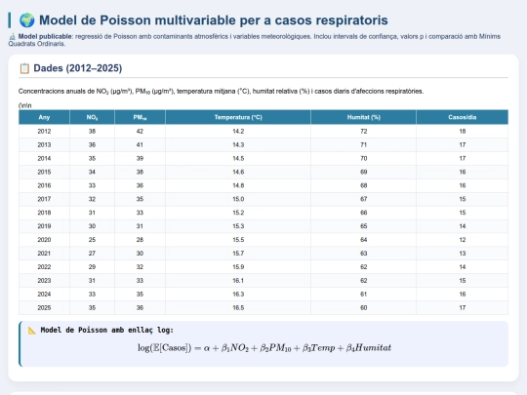Select the 'Any' column header
This screenshot has height=395, width=527.
click(44, 117)
